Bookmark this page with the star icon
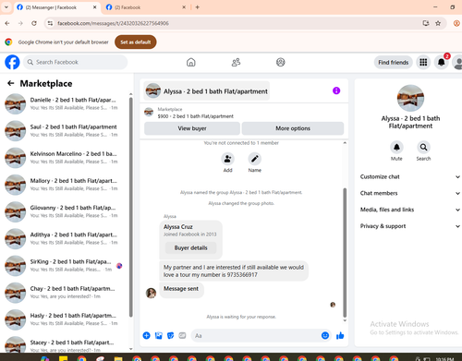 click(x=438, y=23)
